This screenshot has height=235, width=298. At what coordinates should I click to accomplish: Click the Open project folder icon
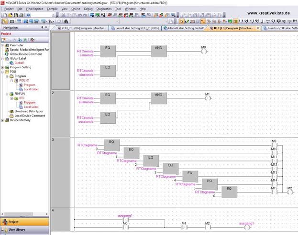pyautogui.click(x=11, y=15)
